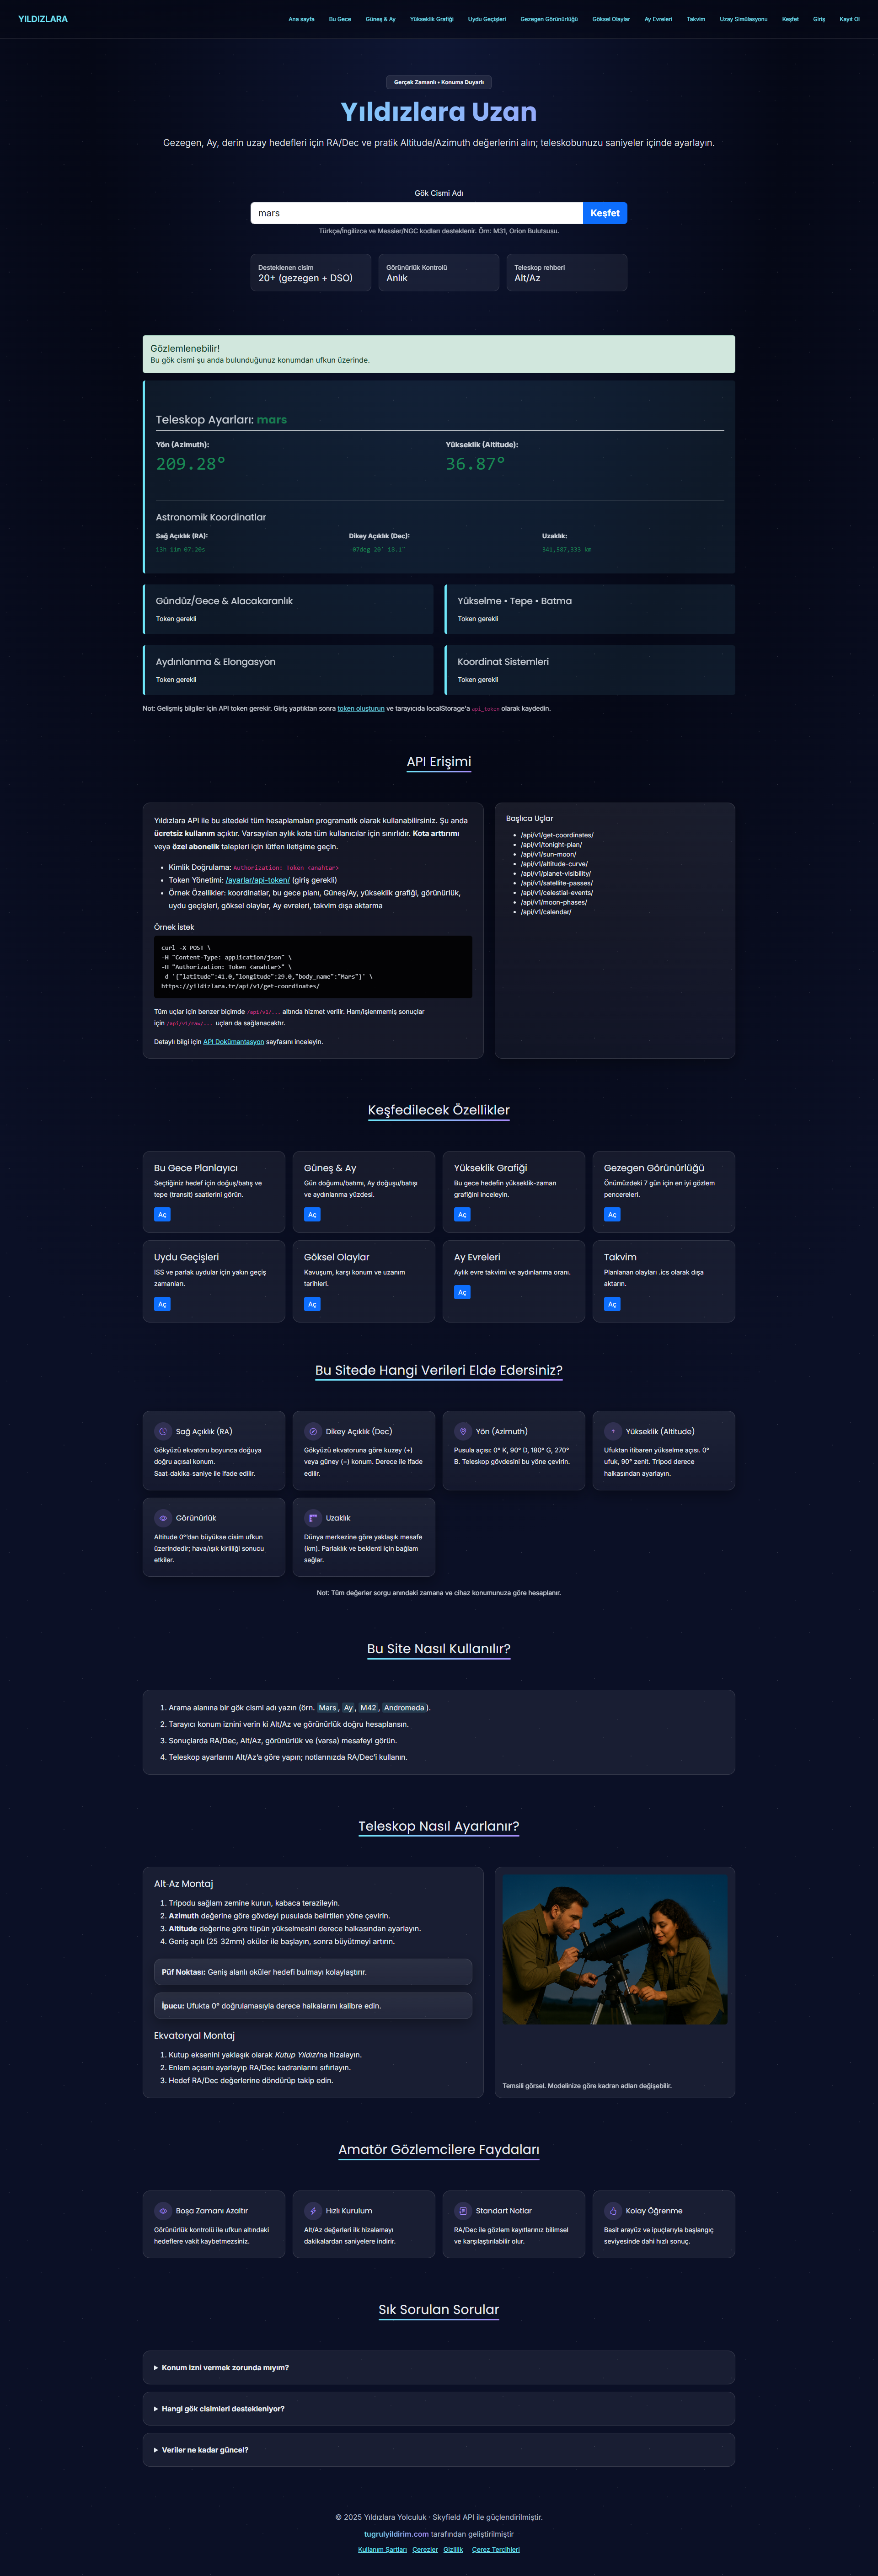Click the Standart Notlar icon
This screenshot has height=2576, width=878.
point(463,2211)
